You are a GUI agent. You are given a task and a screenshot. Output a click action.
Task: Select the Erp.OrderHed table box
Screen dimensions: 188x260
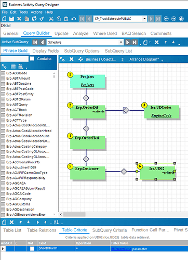click(x=87, y=142)
